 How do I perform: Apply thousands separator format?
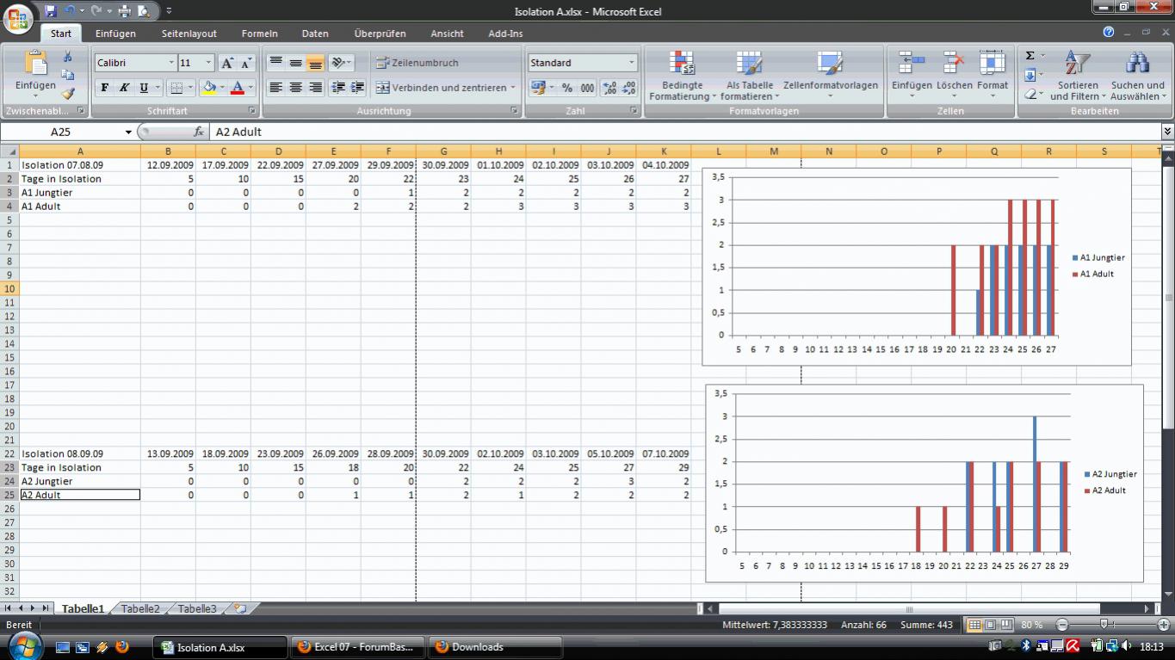587,88
